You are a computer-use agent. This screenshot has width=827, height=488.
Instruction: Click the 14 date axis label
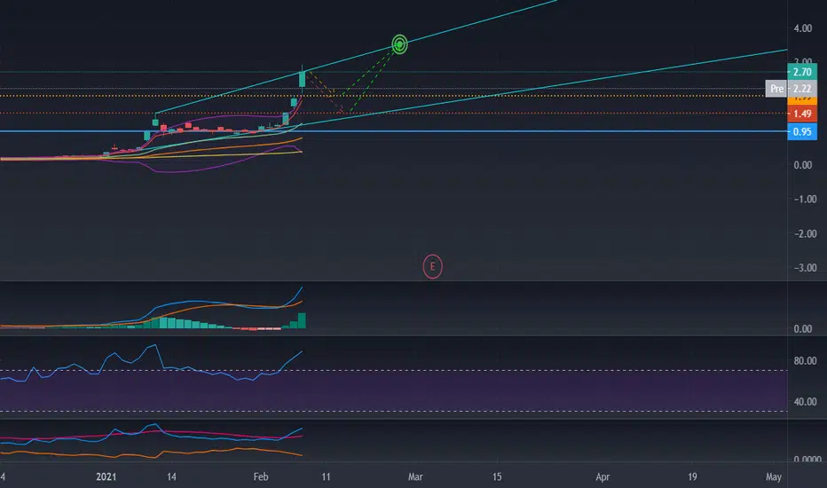coord(171,476)
